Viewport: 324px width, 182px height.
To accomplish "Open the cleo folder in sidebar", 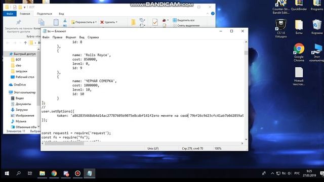I will pos(16,65).
